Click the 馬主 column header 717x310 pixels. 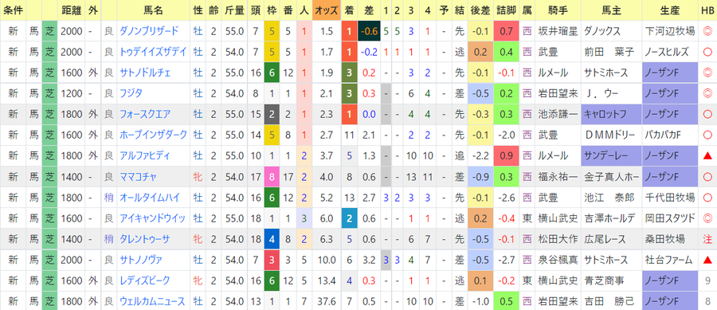[610, 10]
